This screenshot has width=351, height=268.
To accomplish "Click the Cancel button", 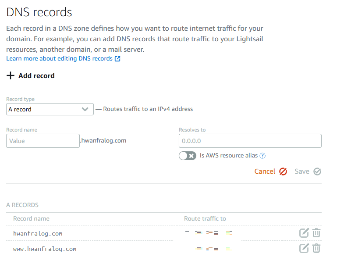I will [x=265, y=171].
